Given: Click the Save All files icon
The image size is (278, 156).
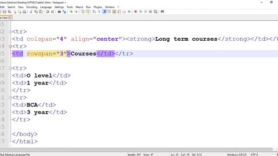Looking at the screenshot, I should coord(10,12).
